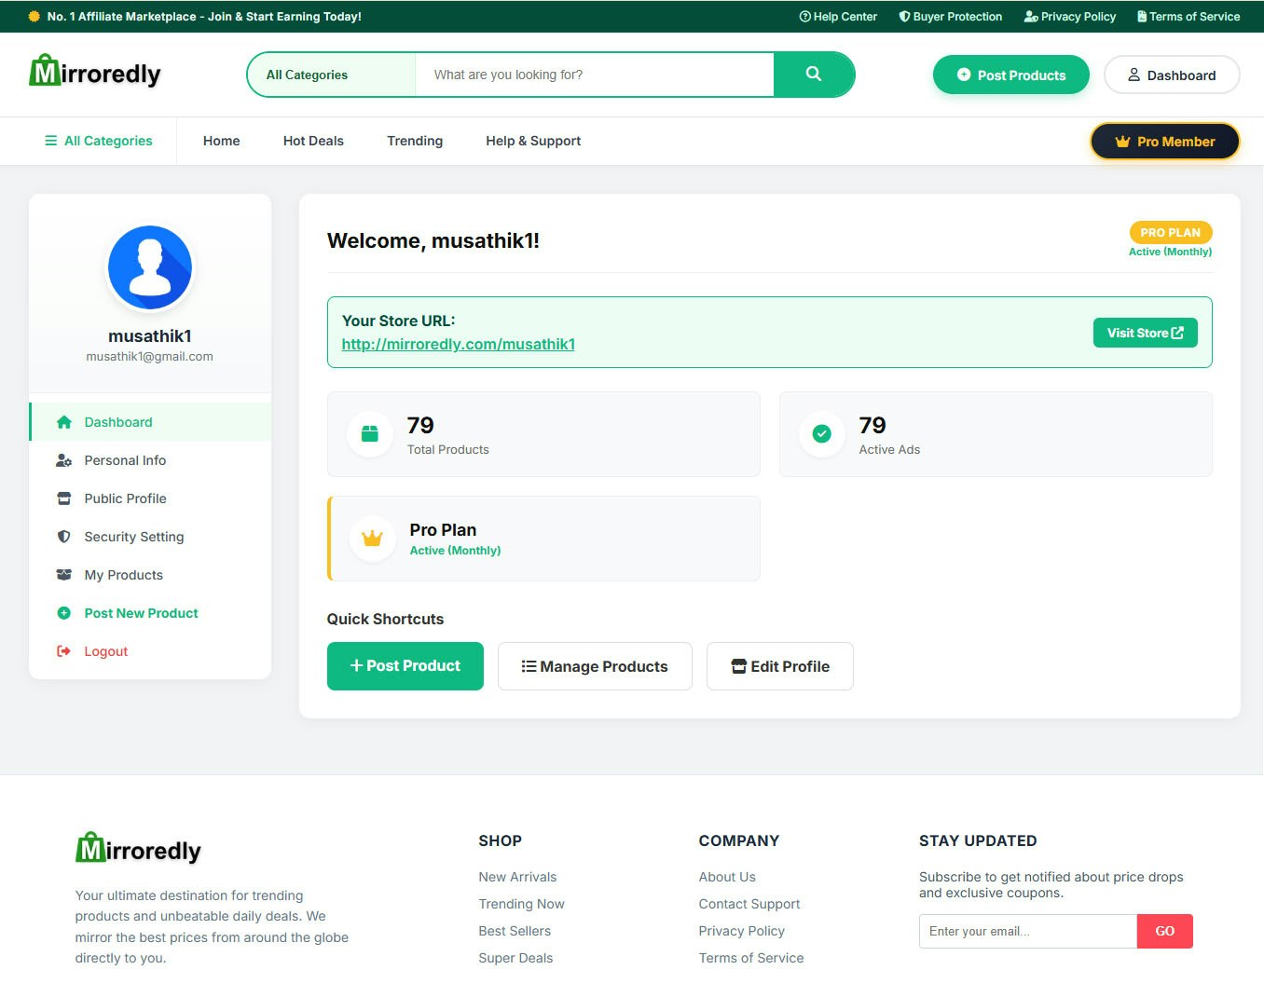The height and width of the screenshot is (997, 1264).
Task: Open the All Categories dropdown in search bar
Action: (306, 74)
